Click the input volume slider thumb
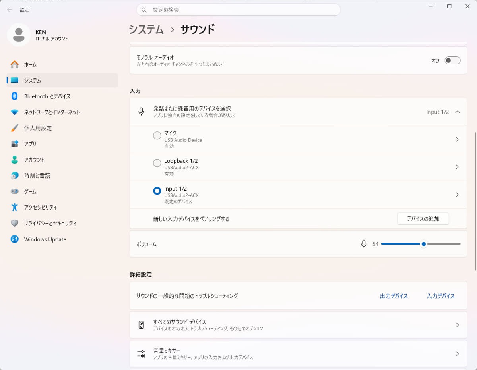 pos(424,244)
